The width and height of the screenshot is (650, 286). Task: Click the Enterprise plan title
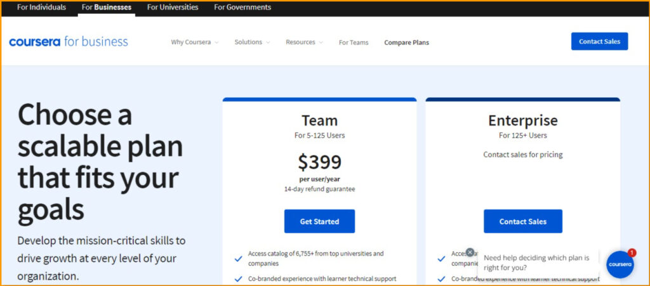[523, 120]
